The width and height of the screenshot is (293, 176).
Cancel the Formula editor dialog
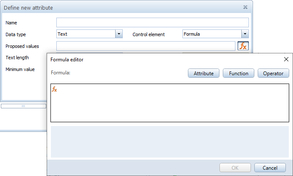click(x=270, y=168)
